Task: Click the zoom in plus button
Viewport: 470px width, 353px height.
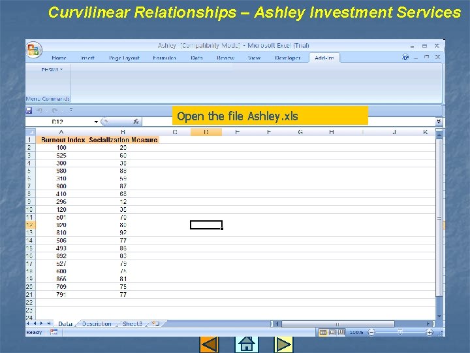Action: coord(430,332)
